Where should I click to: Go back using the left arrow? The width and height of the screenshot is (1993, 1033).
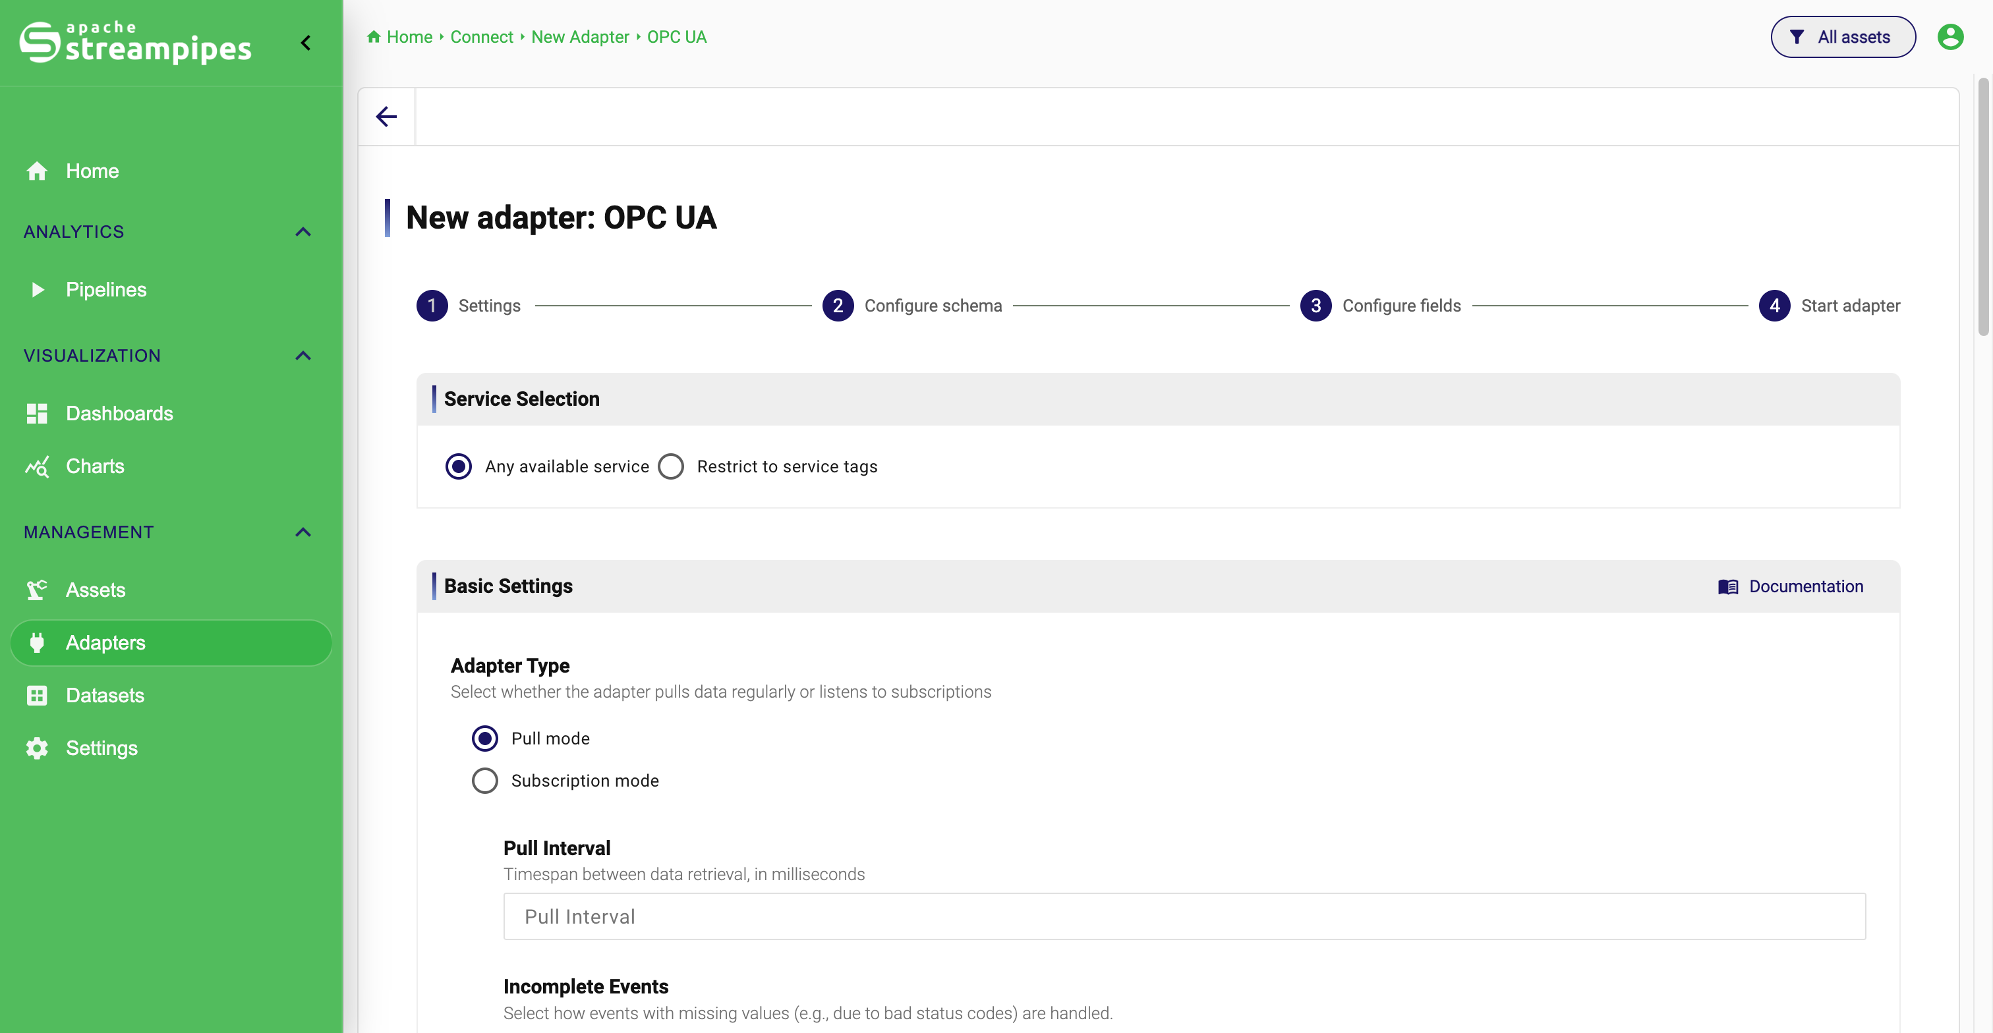tap(386, 116)
